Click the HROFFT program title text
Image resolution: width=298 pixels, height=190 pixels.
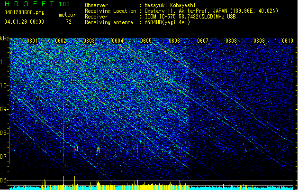[x=29, y=4]
